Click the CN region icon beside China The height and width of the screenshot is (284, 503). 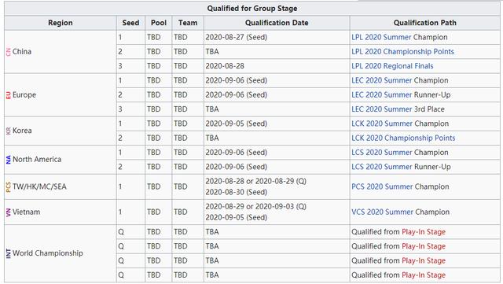pyautogui.click(x=9, y=52)
